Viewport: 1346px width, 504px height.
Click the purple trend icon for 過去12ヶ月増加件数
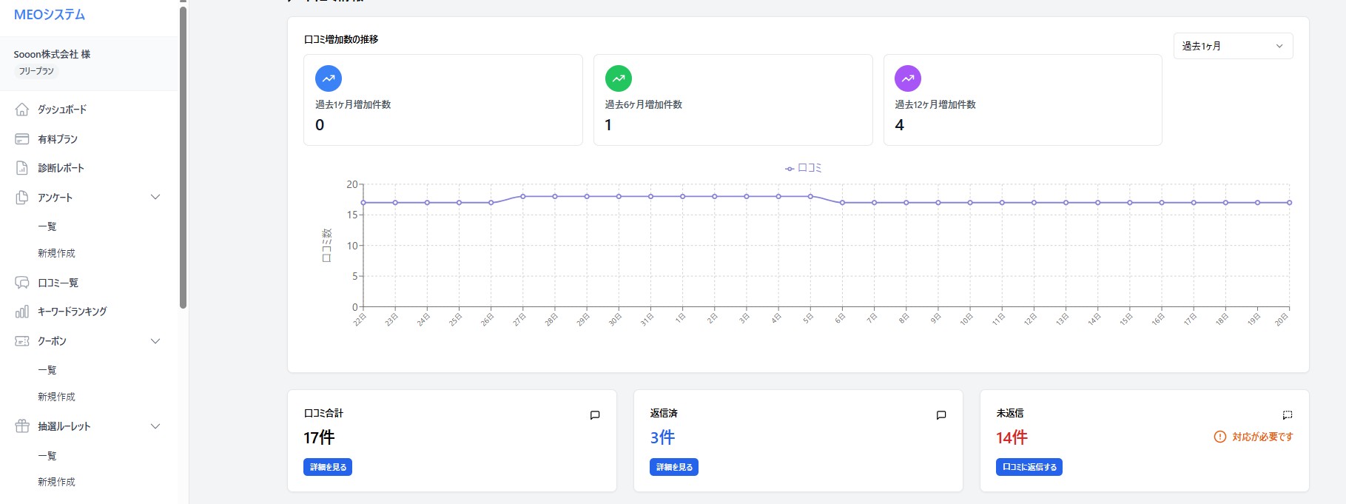[x=908, y=78]
